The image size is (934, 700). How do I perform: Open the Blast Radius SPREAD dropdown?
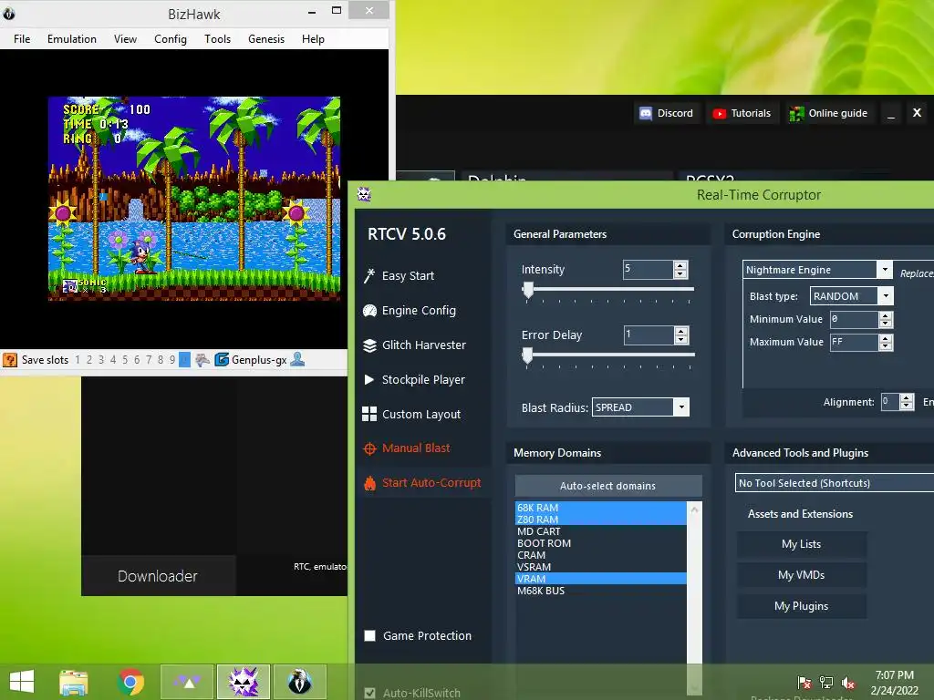pyautogui.click(x=681, y=407)
